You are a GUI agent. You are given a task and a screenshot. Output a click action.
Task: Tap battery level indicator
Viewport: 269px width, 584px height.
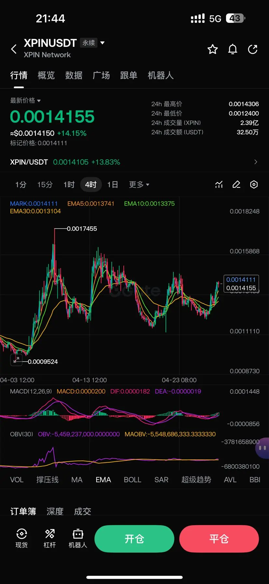pos(236,18)
